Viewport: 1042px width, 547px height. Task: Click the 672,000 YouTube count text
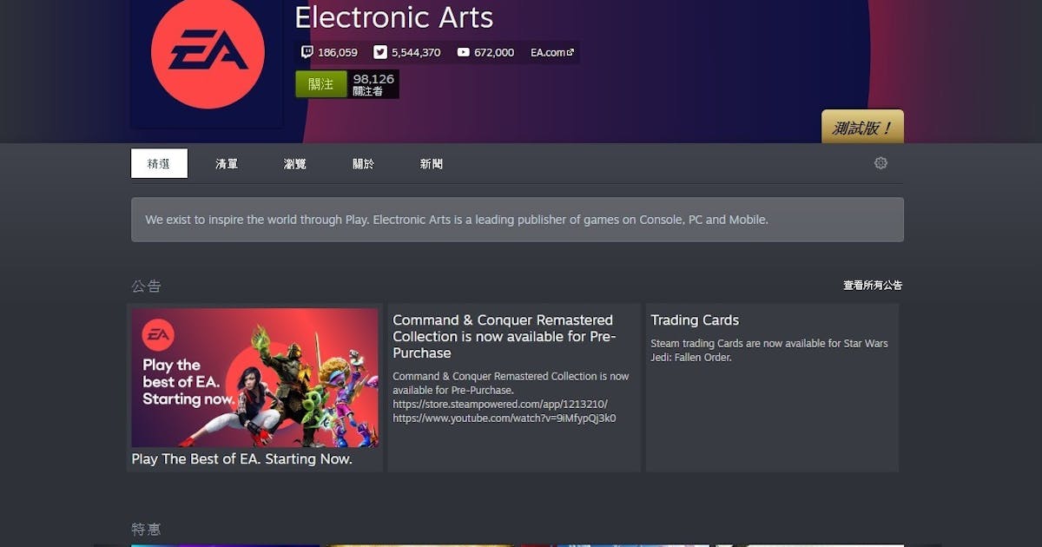tap(494, 52)
